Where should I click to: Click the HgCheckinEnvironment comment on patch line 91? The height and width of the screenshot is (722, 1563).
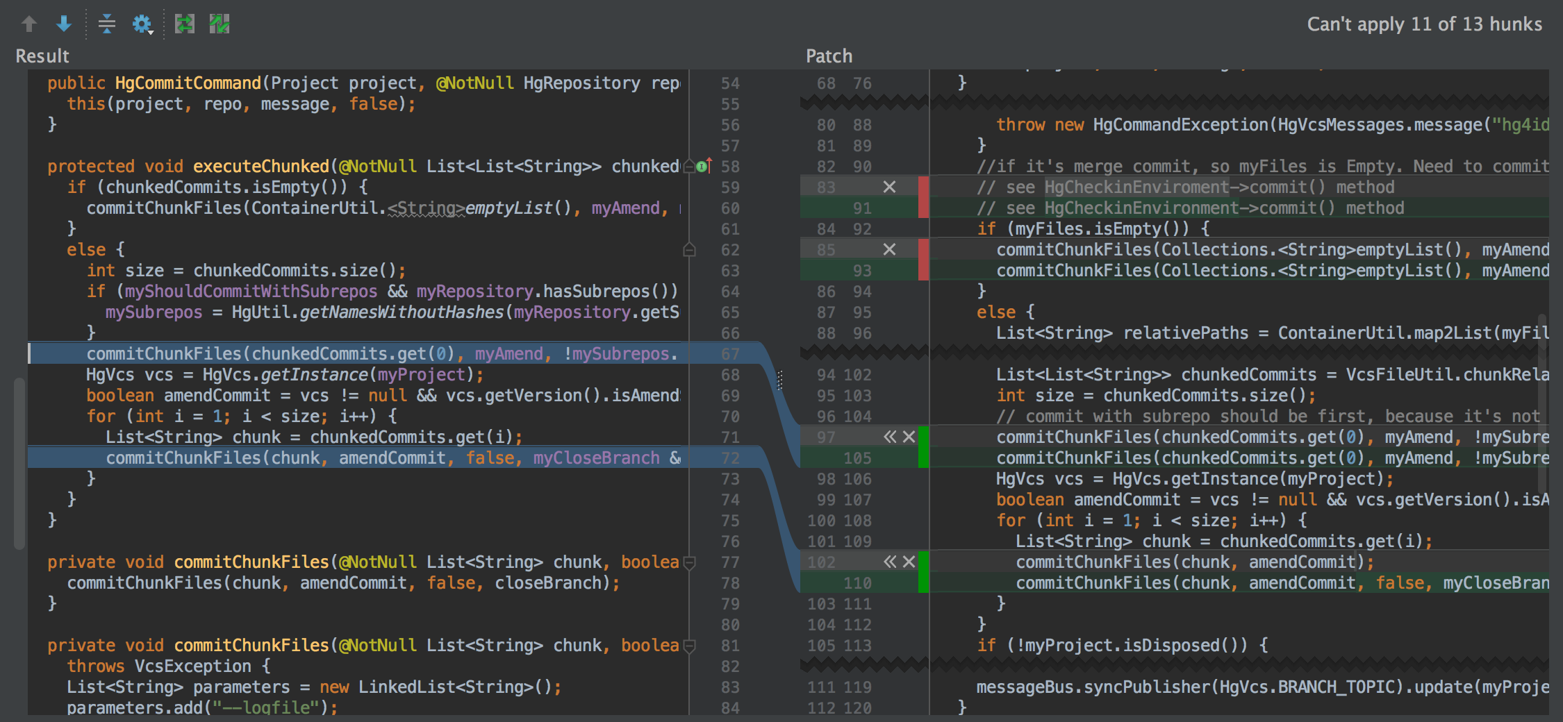(1191, 208)
